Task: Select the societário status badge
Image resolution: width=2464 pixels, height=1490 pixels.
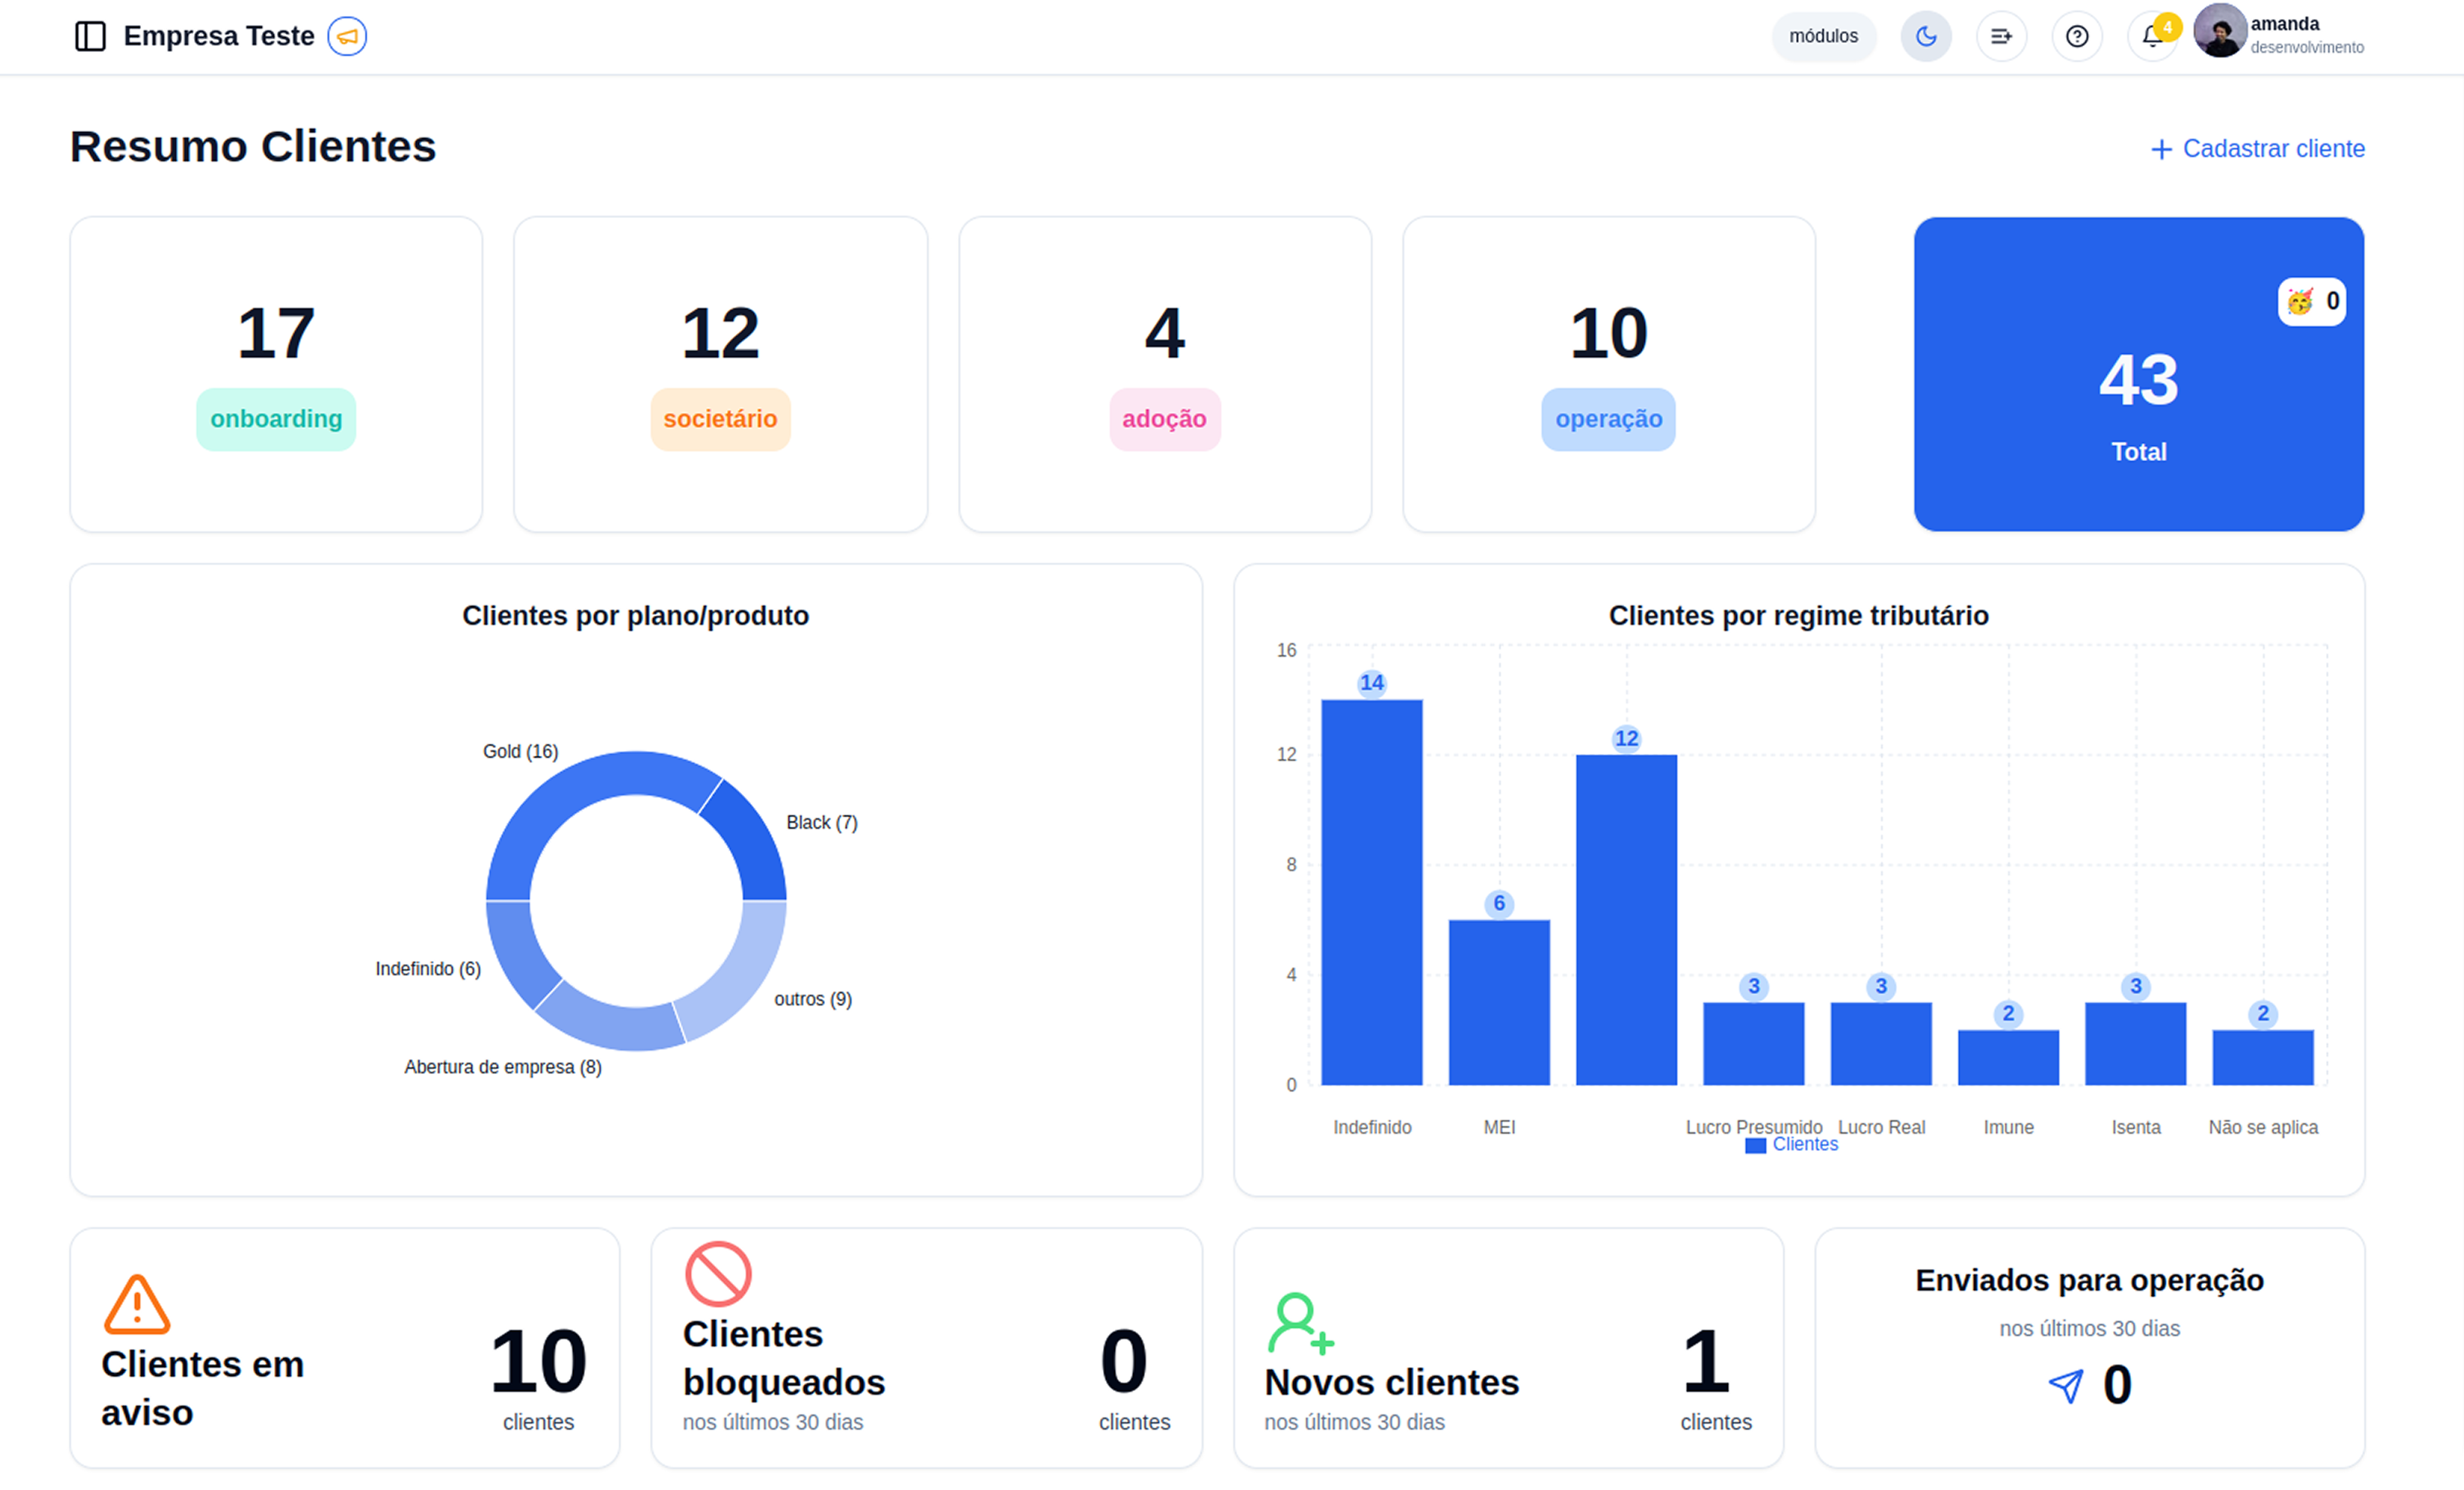Action: coord(720,419)
